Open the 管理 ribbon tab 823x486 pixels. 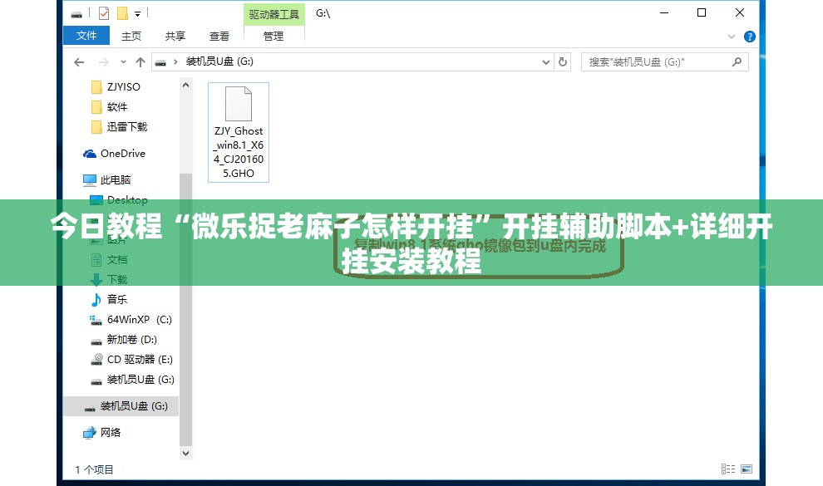tap(274, 37)
